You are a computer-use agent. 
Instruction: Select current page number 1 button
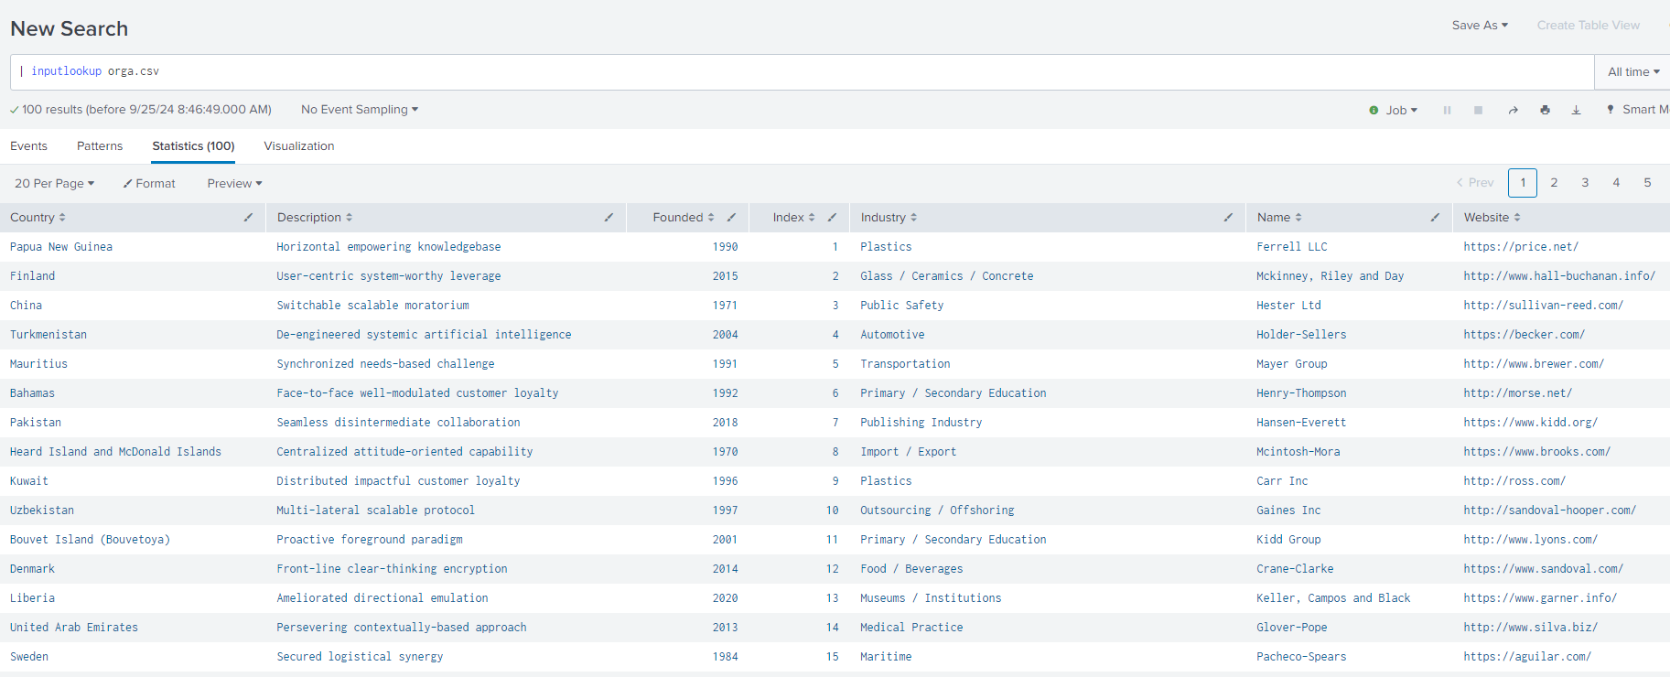pyautogui.click(x=1523, y=183)
